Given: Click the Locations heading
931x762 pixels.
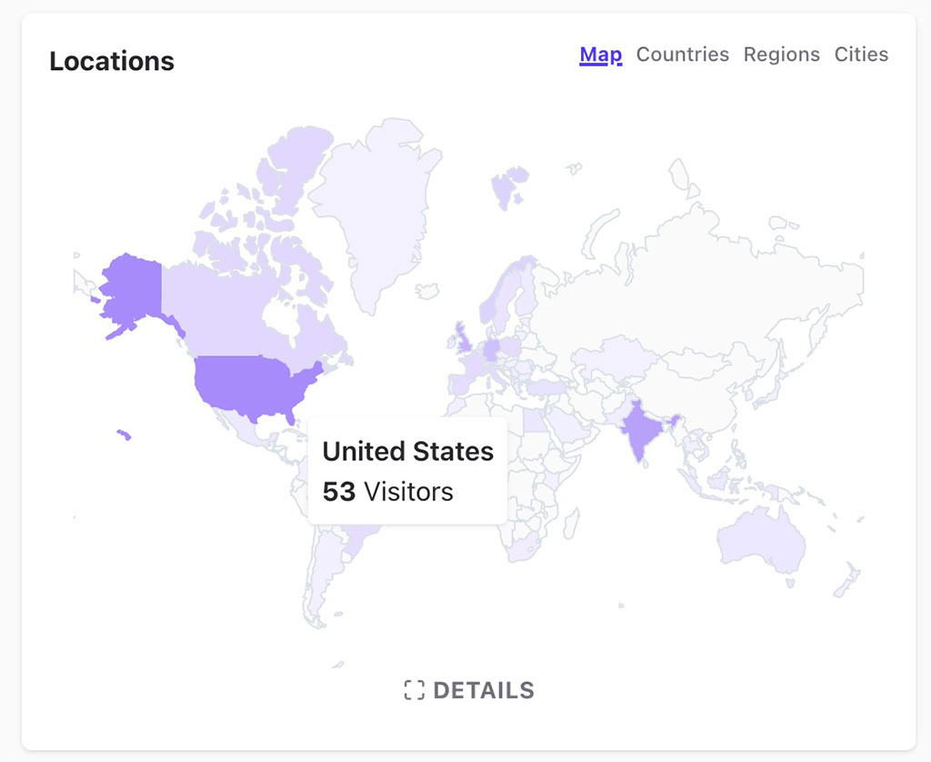Looking at the screenshot, I should click(112, 60).
